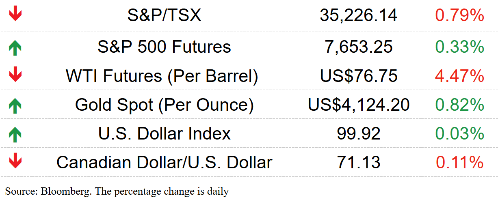498x204 pixels.
Task: Click the red down arrow beside Canadian Dollar/U.S. Dollar
Action: [x=15, y=161]
